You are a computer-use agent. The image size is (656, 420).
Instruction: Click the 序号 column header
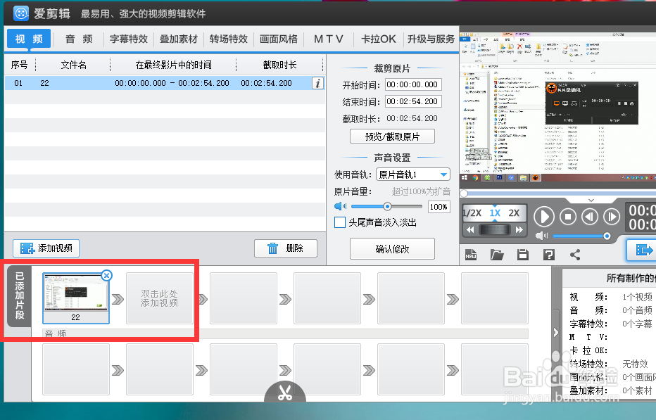pyautogui.click(x=19, y=65)
